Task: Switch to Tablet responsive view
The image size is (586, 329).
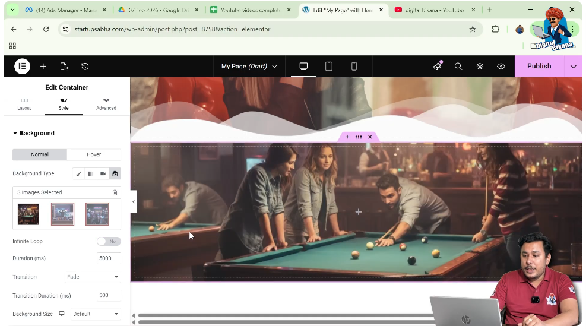Action: point(329,67)
